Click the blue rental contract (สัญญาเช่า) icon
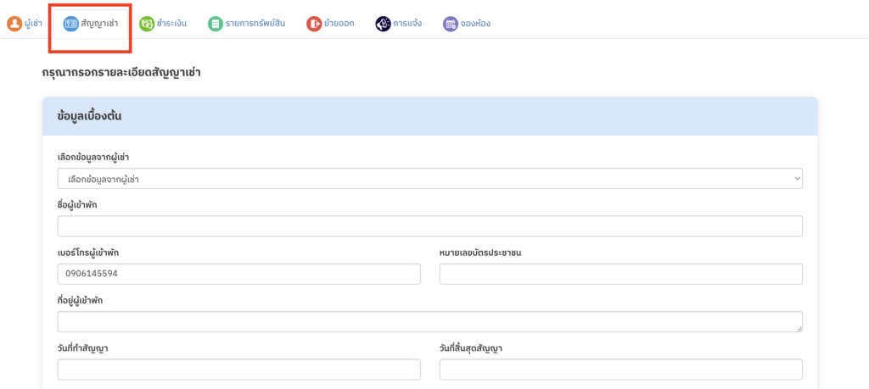This screenshot has height=389, width=869. [71, 24]
